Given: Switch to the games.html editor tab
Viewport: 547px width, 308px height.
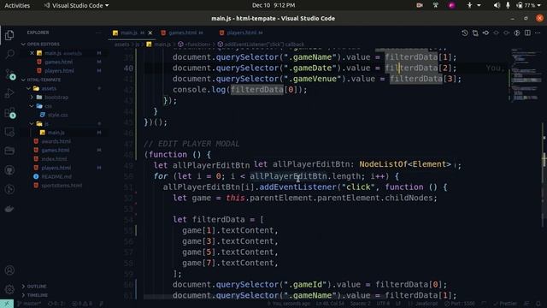Looking at the screenshot, I should [x=182, y=33].
